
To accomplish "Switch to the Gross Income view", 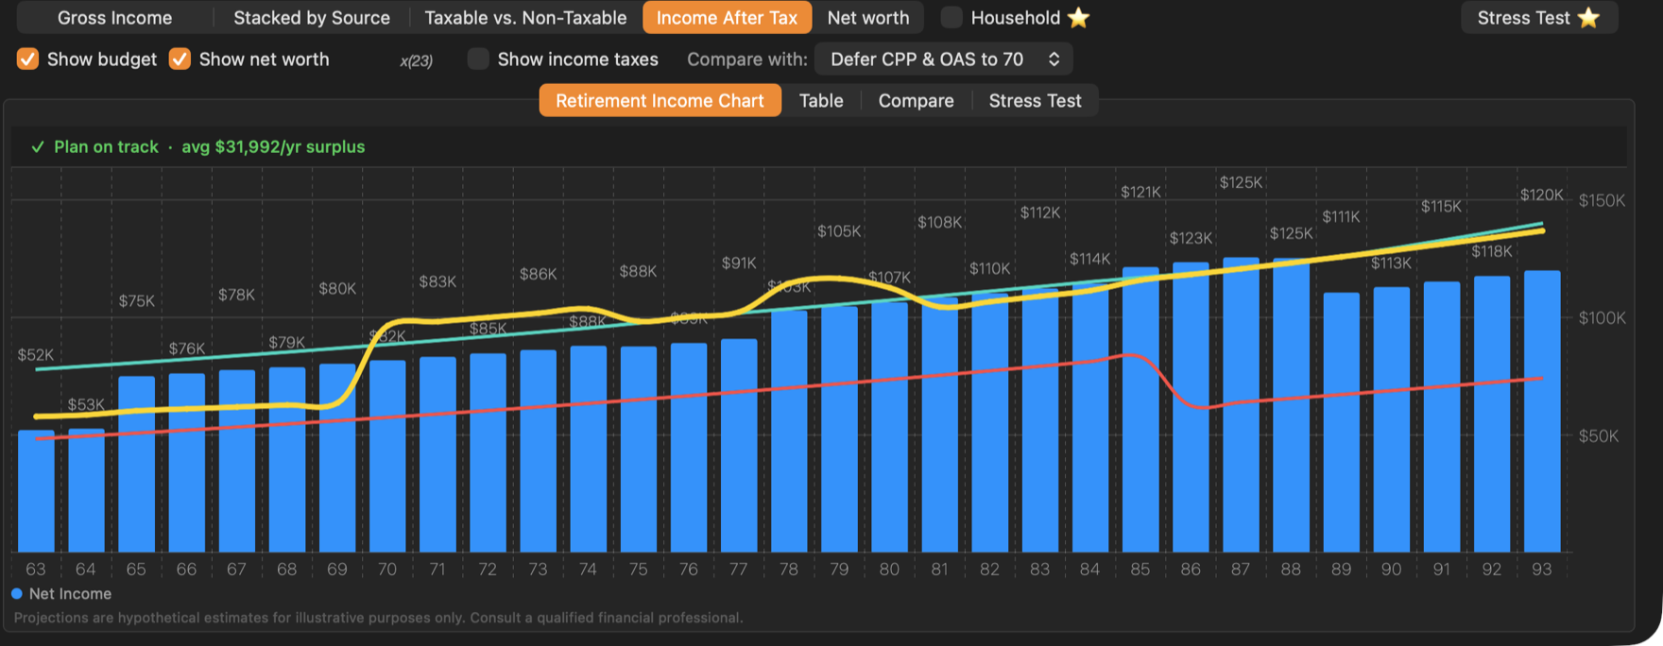I will [x=114, y=17].
